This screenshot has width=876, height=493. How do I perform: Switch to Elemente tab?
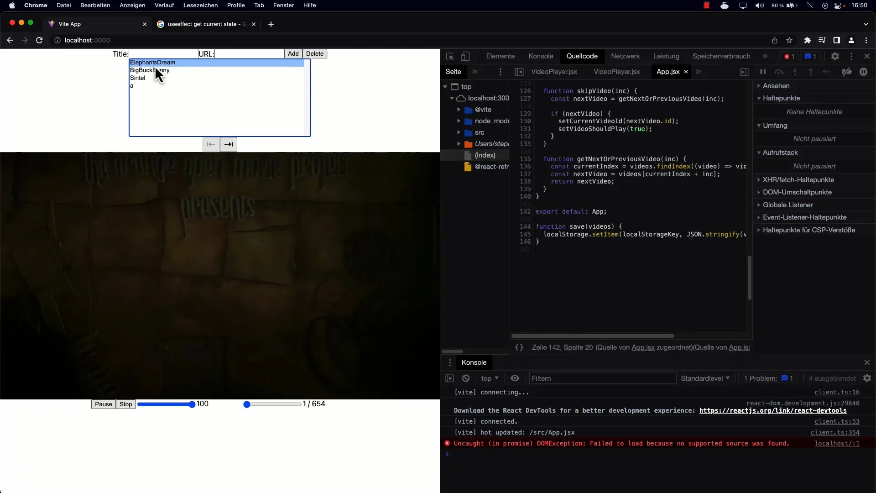(501, 56)
